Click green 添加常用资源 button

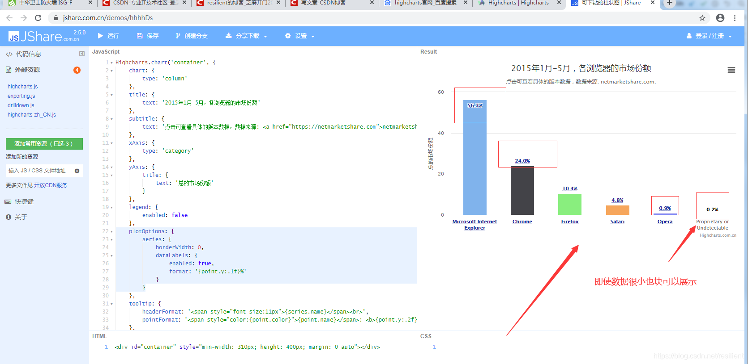click(44, 144)
